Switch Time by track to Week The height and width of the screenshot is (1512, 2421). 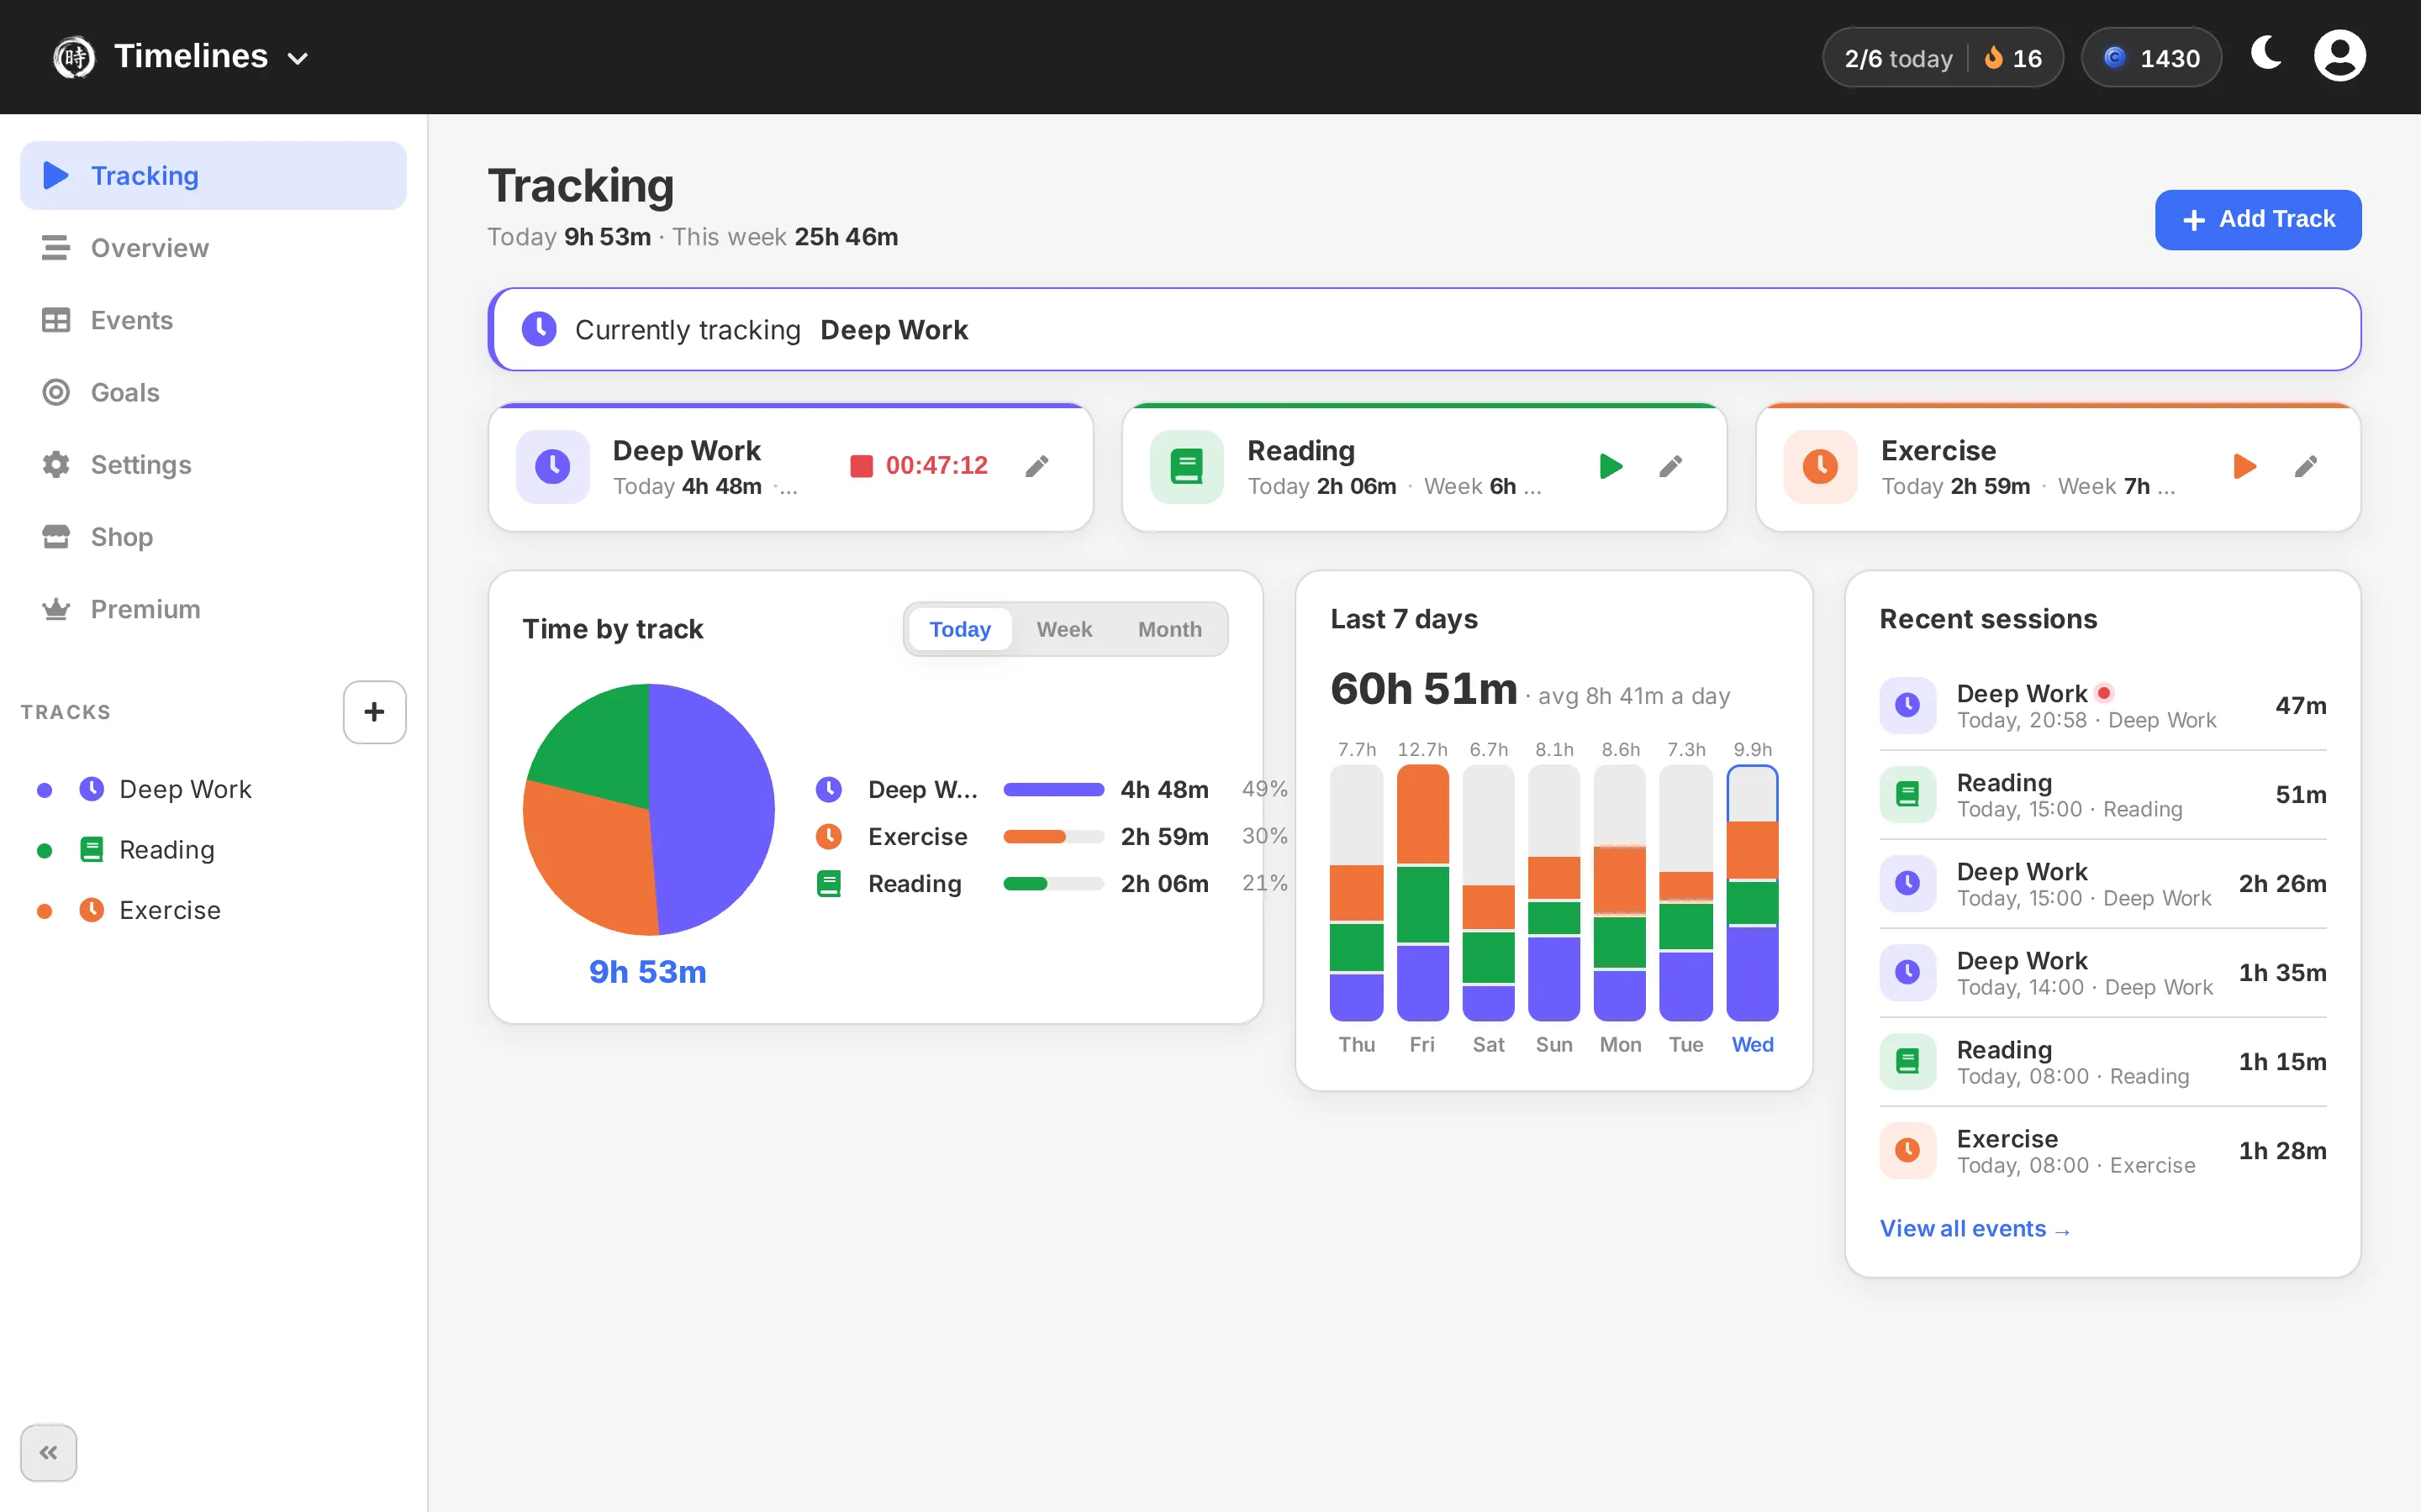tap(1063, 629)
